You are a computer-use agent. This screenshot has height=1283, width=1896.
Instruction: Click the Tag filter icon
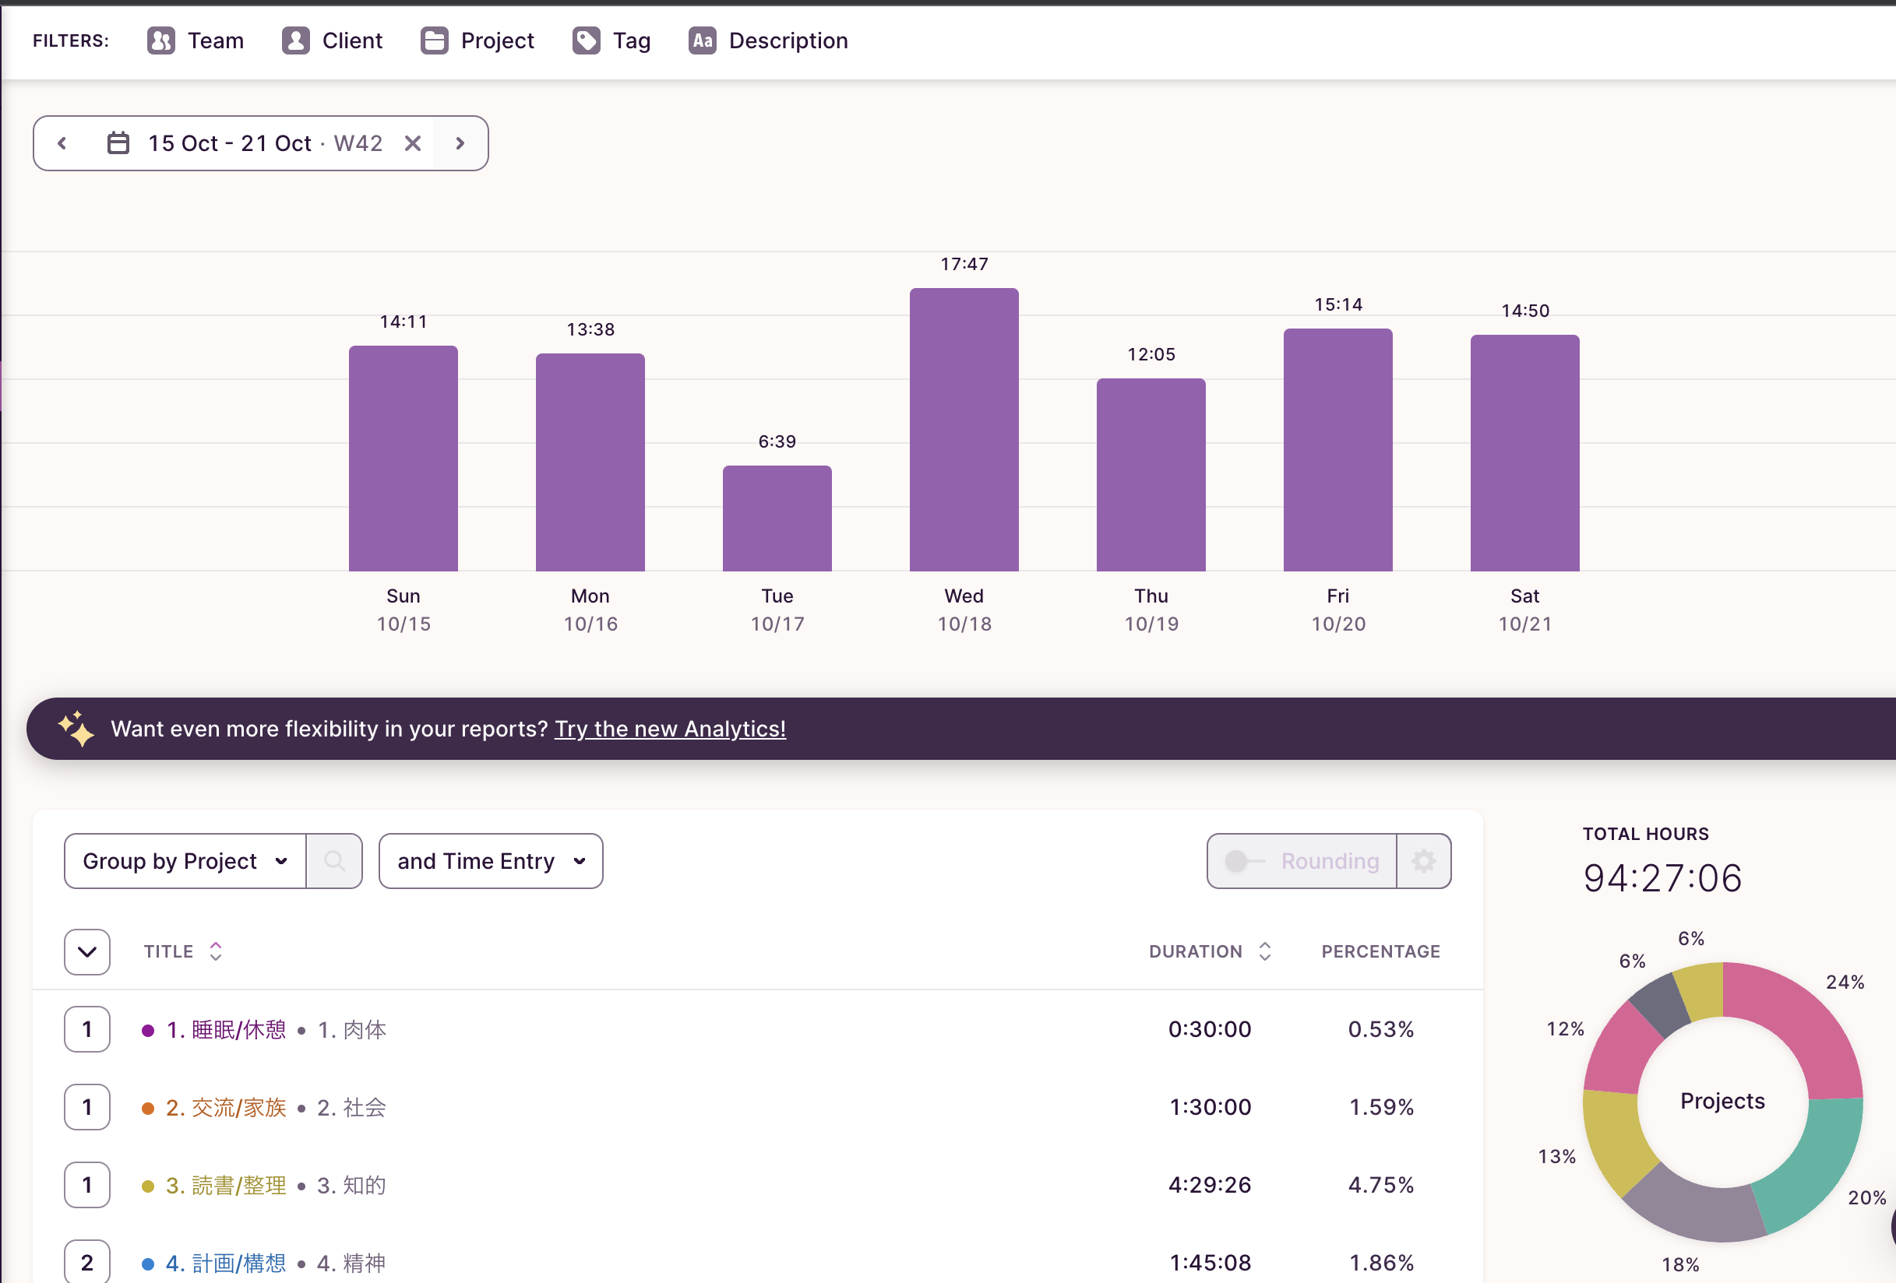(586, 40)
